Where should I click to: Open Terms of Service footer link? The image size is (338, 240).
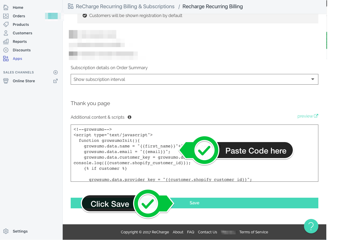coord(254,232)
